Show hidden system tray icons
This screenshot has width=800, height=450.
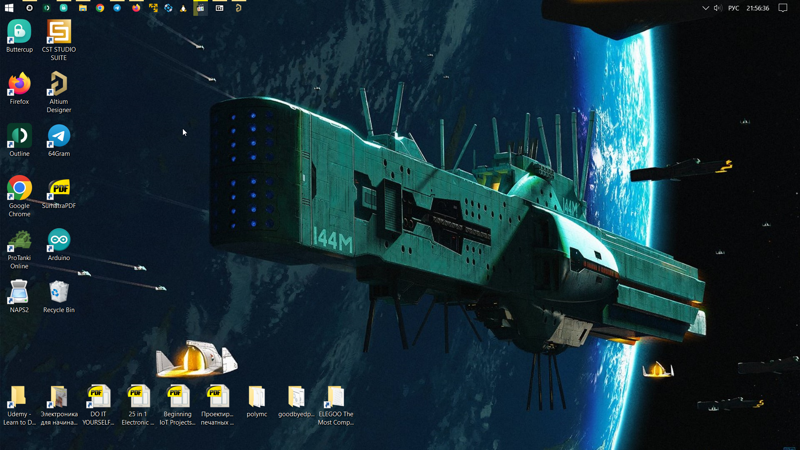pyautogui.click(x=705, y=8)
